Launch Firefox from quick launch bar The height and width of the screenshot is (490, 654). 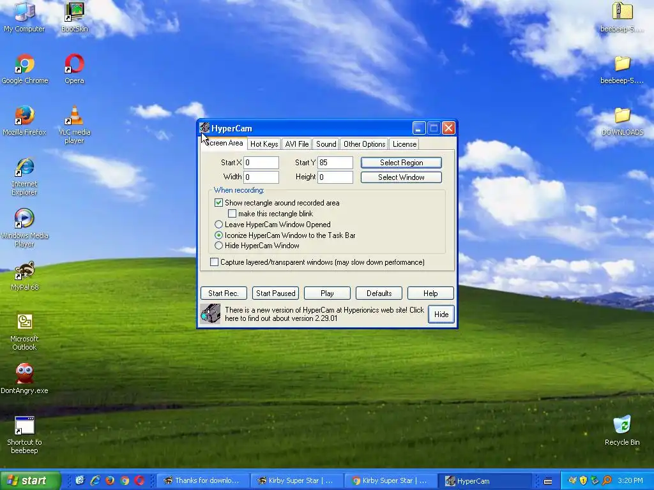110,480
